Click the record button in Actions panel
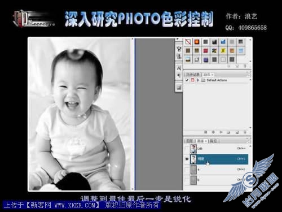The image size is (282, 212). pyautogui.click(x=213, y=132)
